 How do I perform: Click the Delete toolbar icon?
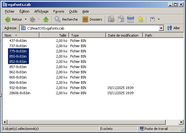[131, 19]
